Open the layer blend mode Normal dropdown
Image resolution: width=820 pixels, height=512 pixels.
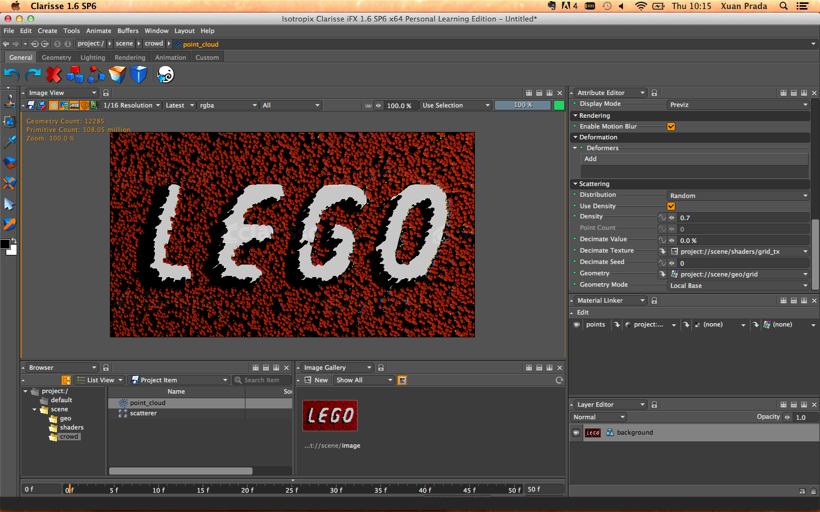[598, 417]
